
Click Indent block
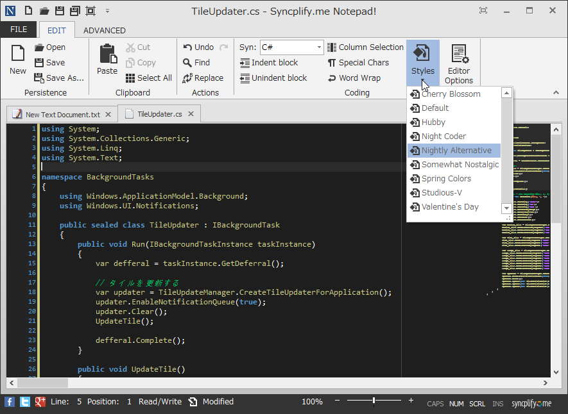pyautogui.click(x=269, y=63)
